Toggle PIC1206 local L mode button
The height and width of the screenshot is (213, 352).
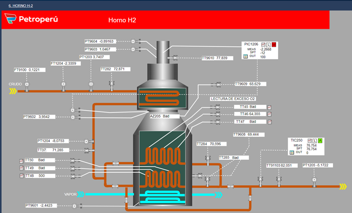(268, 45)
